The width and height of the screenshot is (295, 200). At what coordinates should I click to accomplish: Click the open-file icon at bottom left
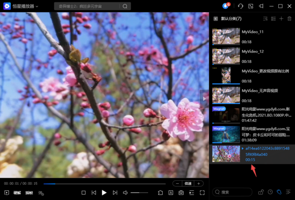coord(6,193)
